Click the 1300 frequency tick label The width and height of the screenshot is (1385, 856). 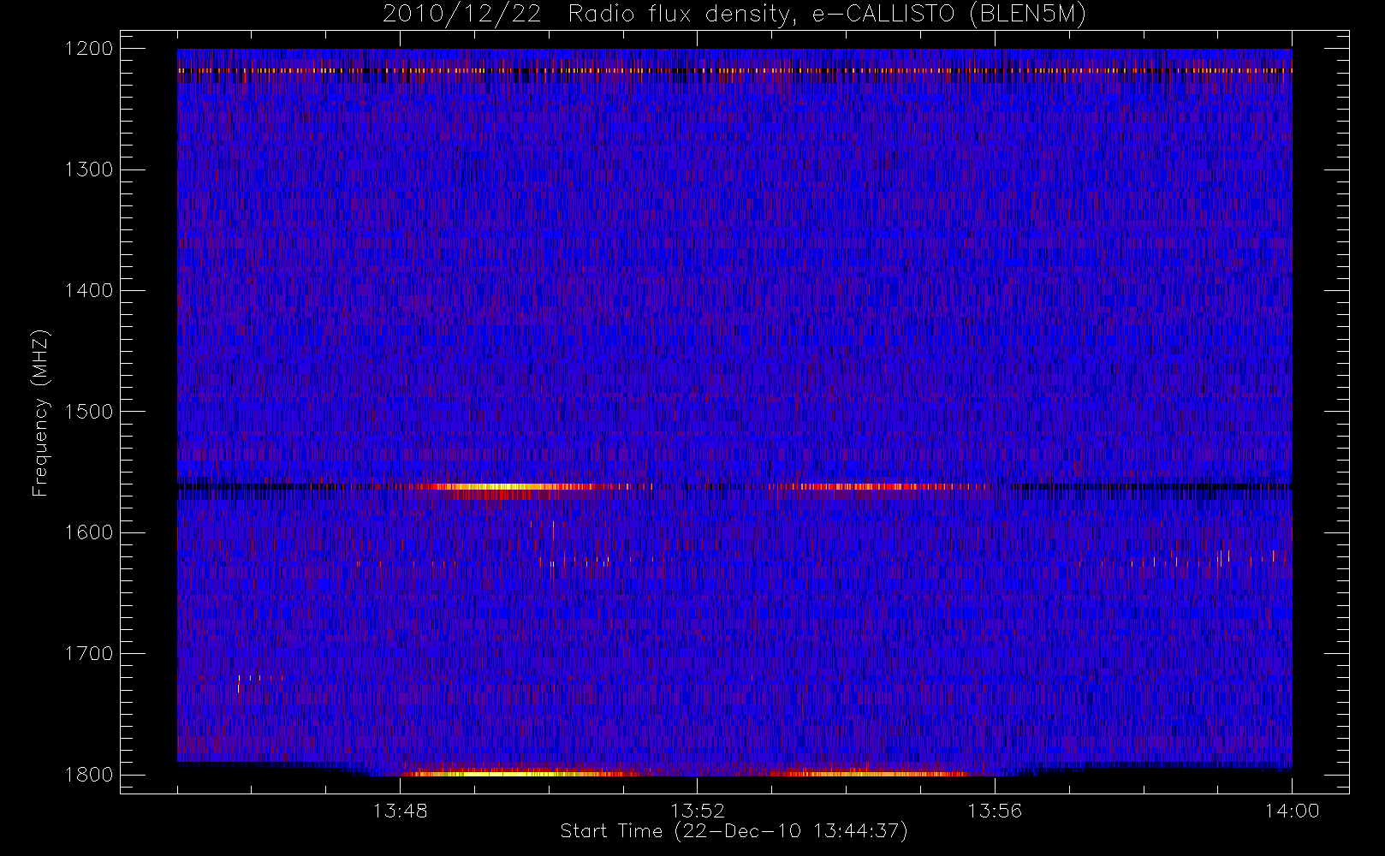(x=89, y=169)
